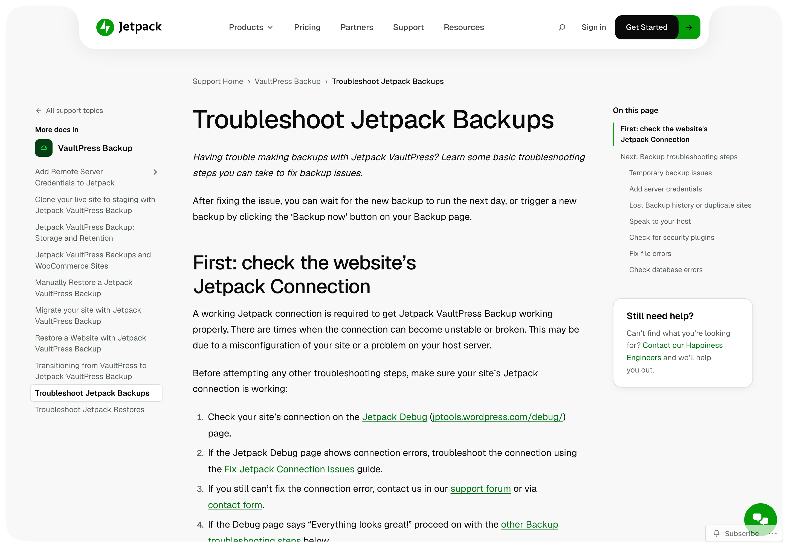788x547 pixels.
Task: Open Clone your live site to staging doc
Action: (95, 205)
